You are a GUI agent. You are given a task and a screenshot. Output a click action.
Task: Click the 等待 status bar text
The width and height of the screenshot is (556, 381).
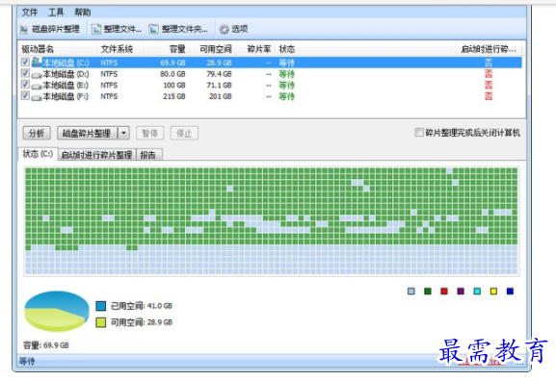(x=27, y=361)
